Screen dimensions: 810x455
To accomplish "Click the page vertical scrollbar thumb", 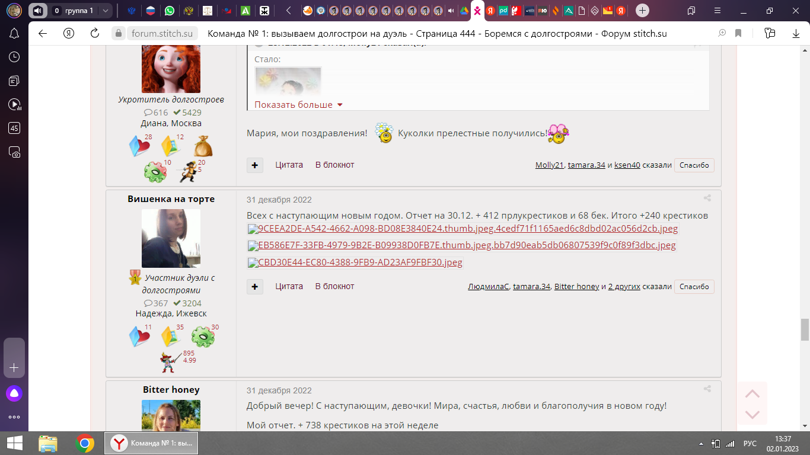I will (x=805, y=329).
